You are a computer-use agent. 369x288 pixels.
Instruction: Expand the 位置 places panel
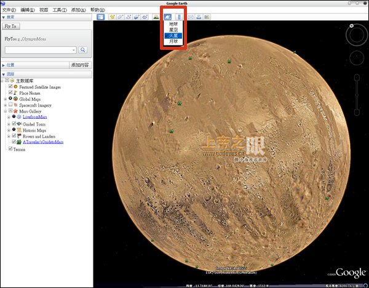click(4, 65)
